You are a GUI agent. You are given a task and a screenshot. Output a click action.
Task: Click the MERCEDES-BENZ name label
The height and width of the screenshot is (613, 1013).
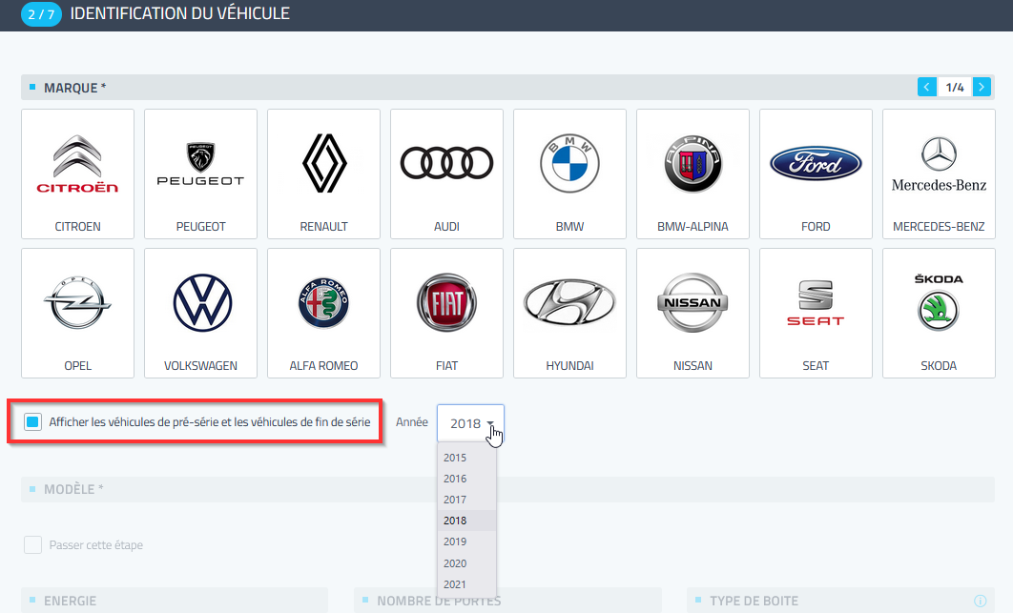pos(939,227)
